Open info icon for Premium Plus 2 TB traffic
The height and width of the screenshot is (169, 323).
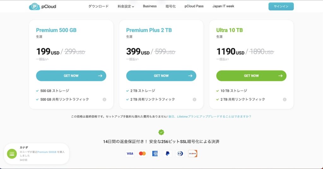[x=194, y=100]
